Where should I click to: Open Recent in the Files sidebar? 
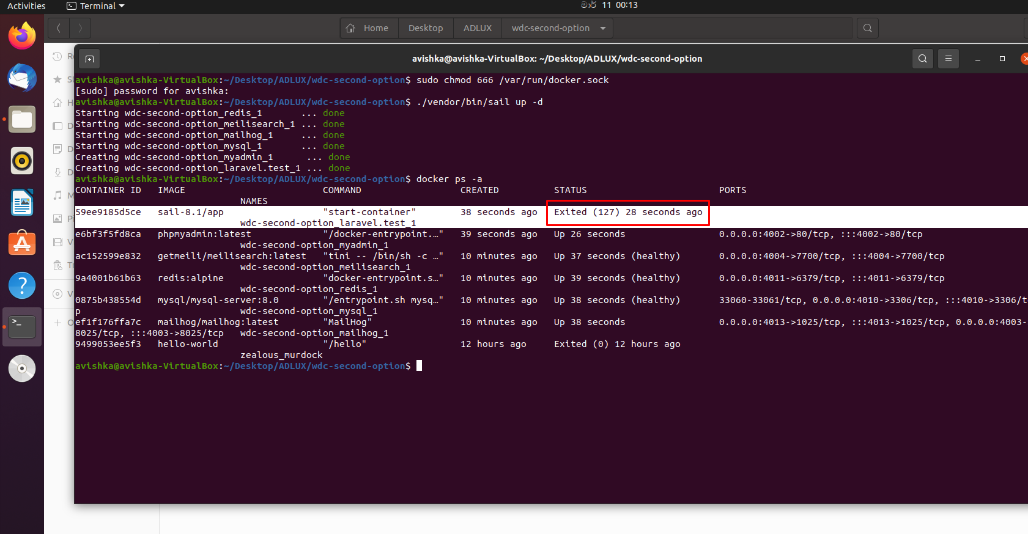[57, 56]
